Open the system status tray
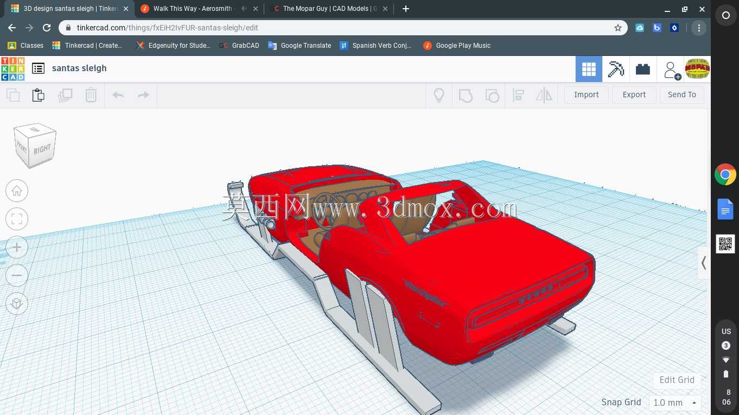The image size is (739, 415). (726, 367)
